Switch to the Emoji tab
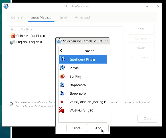The width and height of the screenshot is (166, 138). [63, 17]
